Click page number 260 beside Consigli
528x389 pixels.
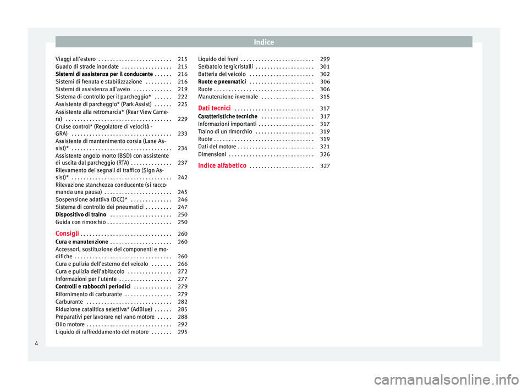pos(183,234)
